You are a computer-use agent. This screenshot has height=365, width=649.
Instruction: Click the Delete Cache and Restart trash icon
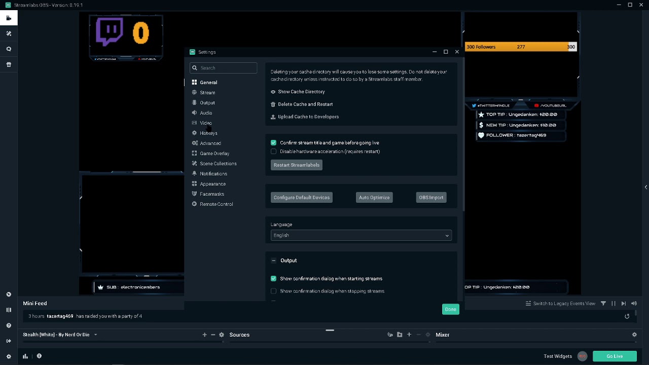pos(273,104)
